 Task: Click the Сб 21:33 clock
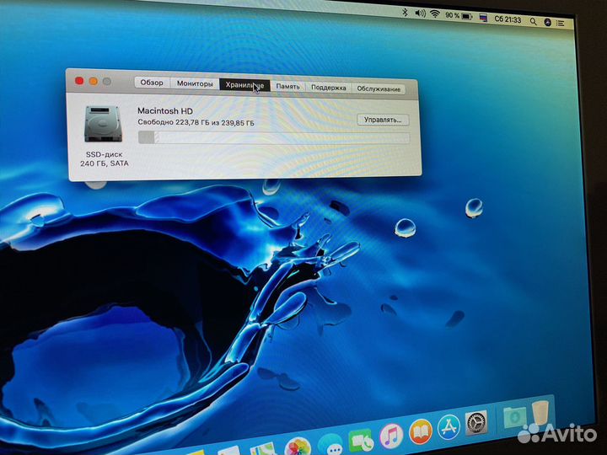pyautogui.click(x=508, y=19)
